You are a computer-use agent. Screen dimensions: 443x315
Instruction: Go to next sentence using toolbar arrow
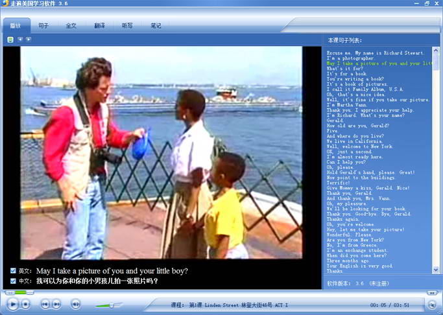pyautogui.click(x=29, y=40)
